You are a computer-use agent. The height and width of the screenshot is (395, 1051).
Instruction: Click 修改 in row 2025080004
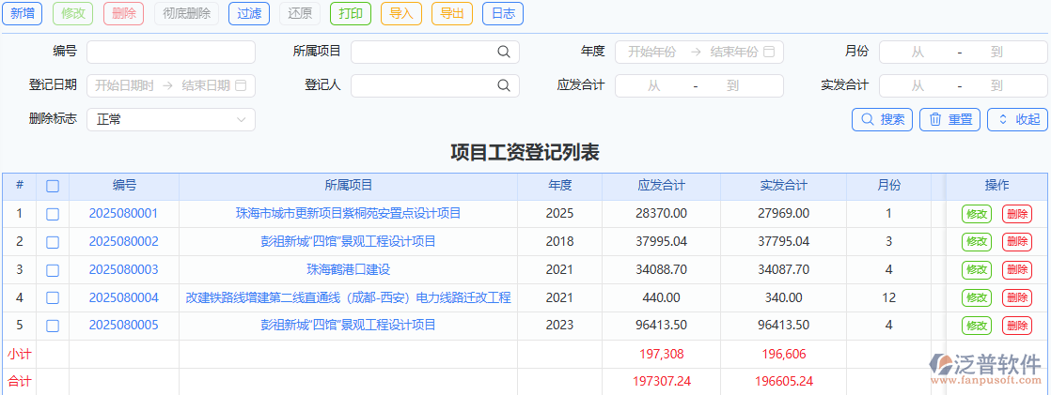click(977, 298)
